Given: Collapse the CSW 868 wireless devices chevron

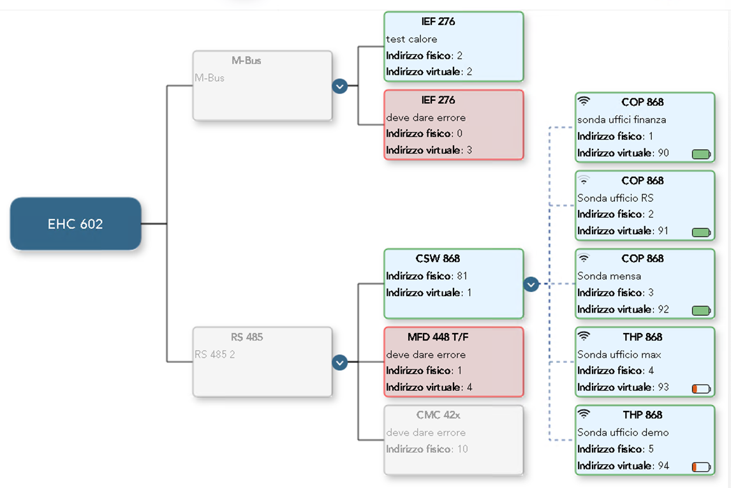Looking at the screenshot, I should [531, 285].
